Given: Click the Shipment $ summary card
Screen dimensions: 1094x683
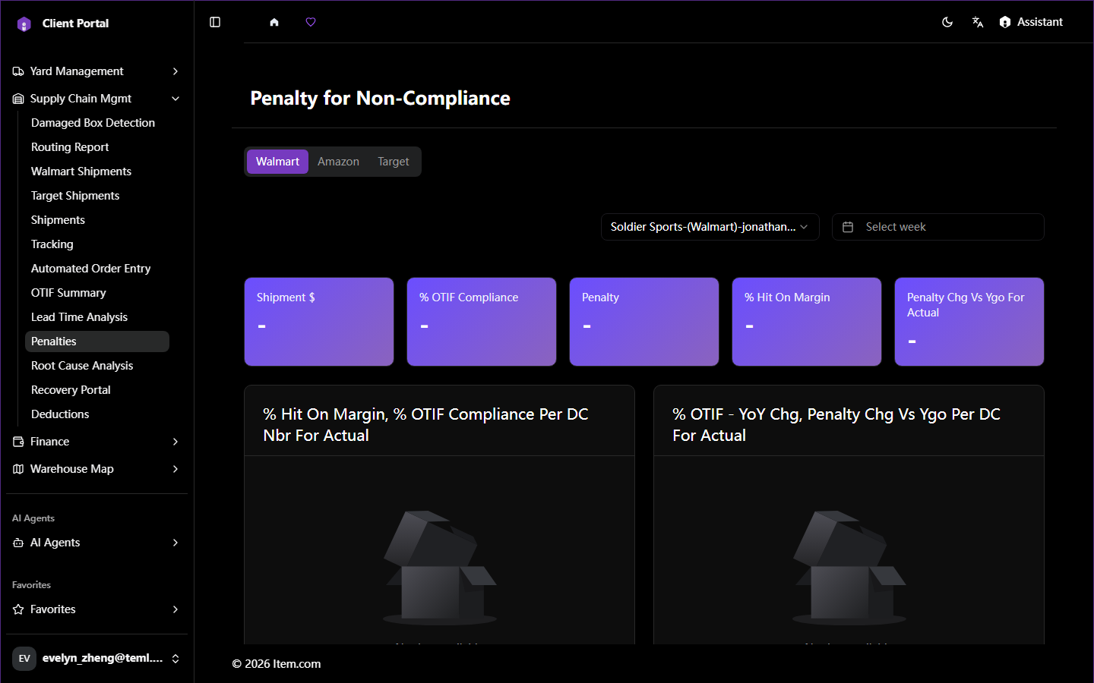Looking at the screenshot, I should tap(319, 322).
